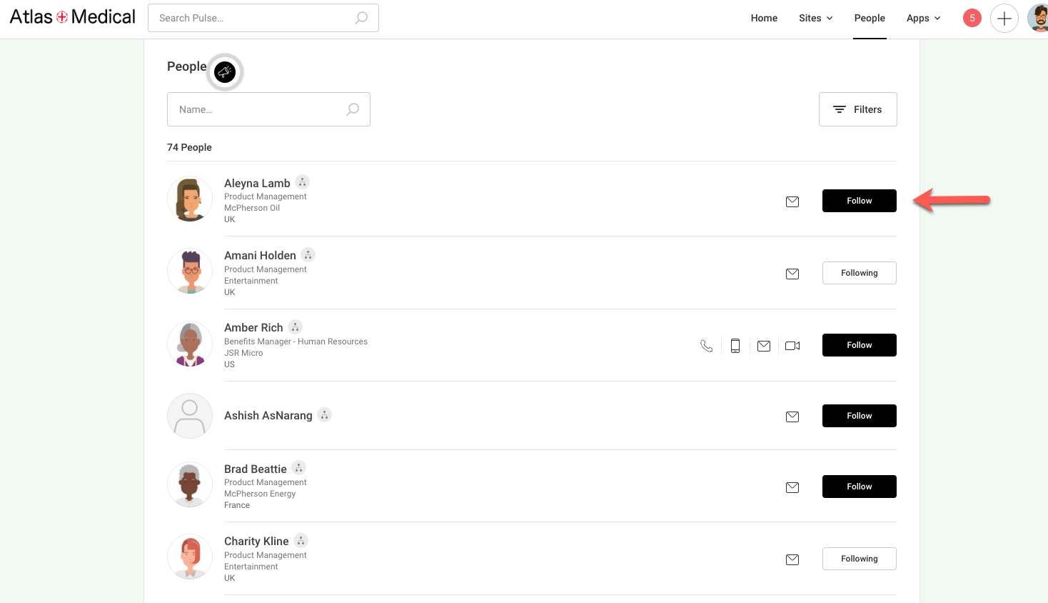Open org chart icon next to Aleyna Lamb
The width and height of the screenshot is (1048, 603).
tap(303, 182)
